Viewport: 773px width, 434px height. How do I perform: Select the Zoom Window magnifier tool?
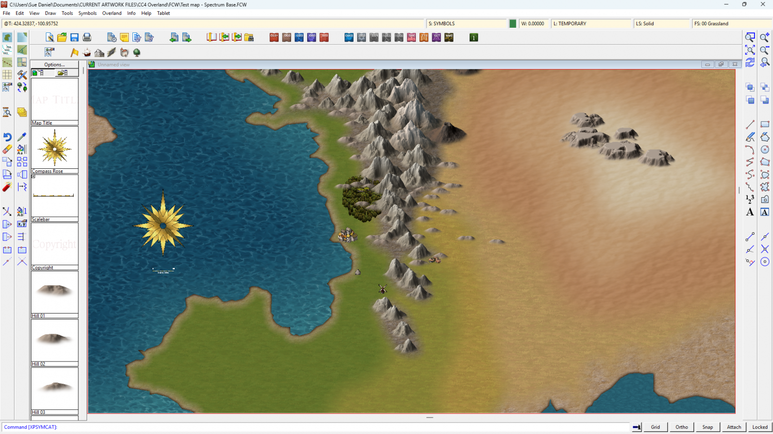(x=750, y=38)
